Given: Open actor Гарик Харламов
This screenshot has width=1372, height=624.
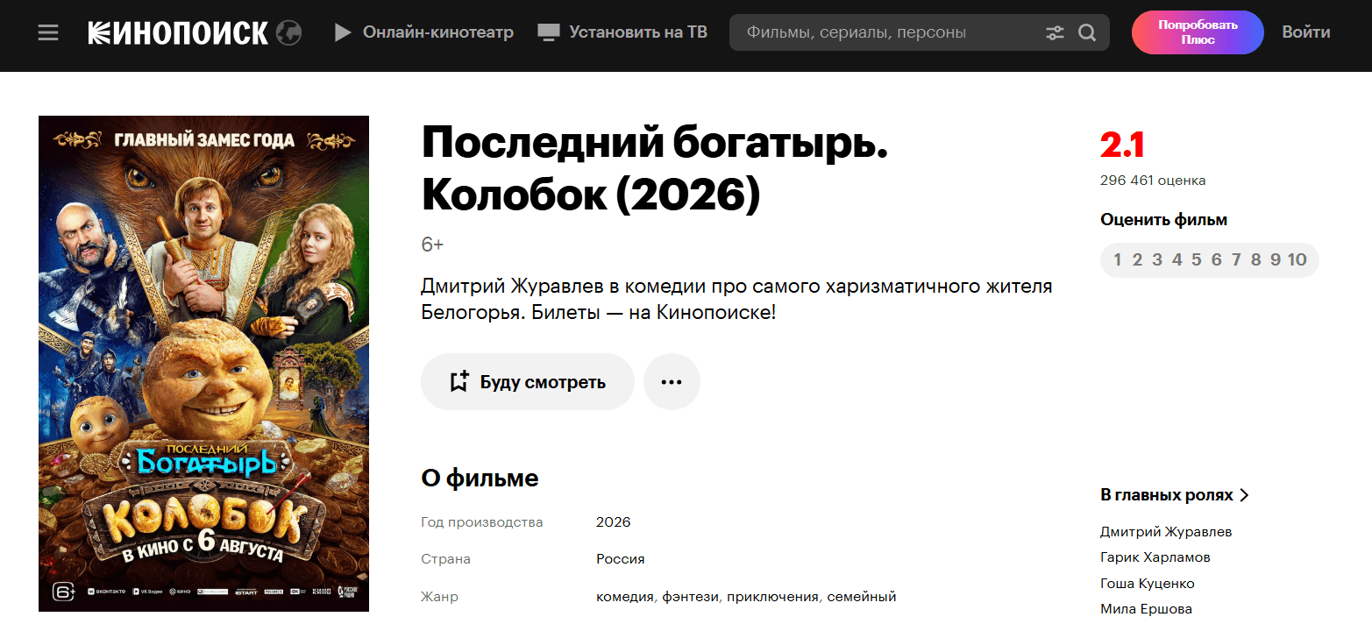Looking at the screenshot, I should tap(1155, 557).
